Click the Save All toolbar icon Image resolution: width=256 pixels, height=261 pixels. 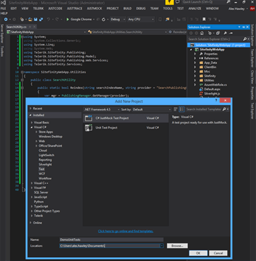coord(41,20)
